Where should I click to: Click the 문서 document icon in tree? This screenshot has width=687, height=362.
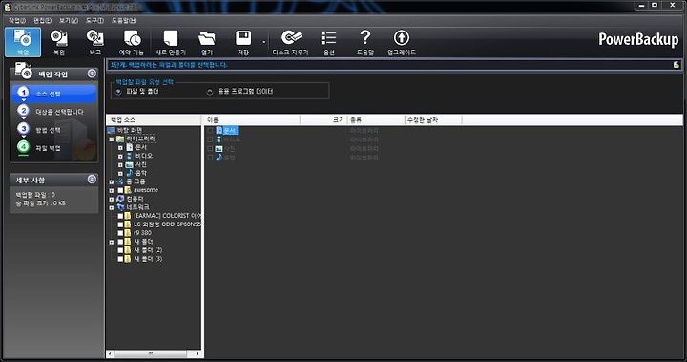click(129, 147)
